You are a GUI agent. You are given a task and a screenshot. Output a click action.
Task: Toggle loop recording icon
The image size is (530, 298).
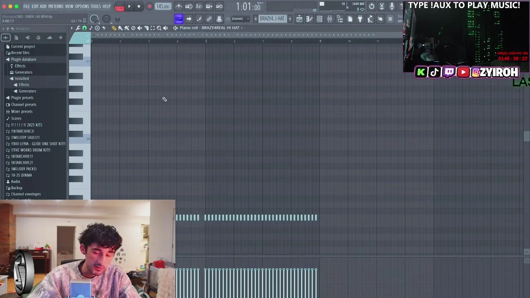[219, 6]
